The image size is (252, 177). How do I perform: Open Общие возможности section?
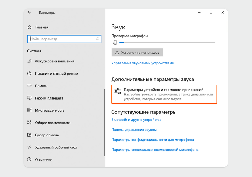point(53,123)
